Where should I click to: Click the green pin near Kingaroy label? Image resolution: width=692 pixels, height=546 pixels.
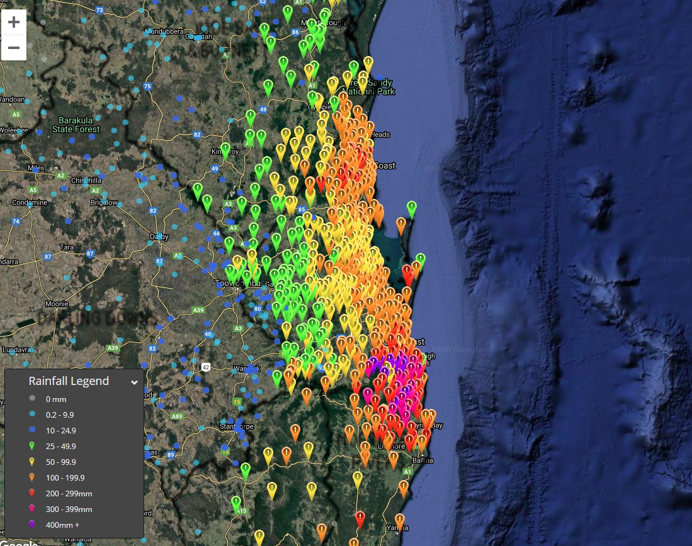coord(225,151)
